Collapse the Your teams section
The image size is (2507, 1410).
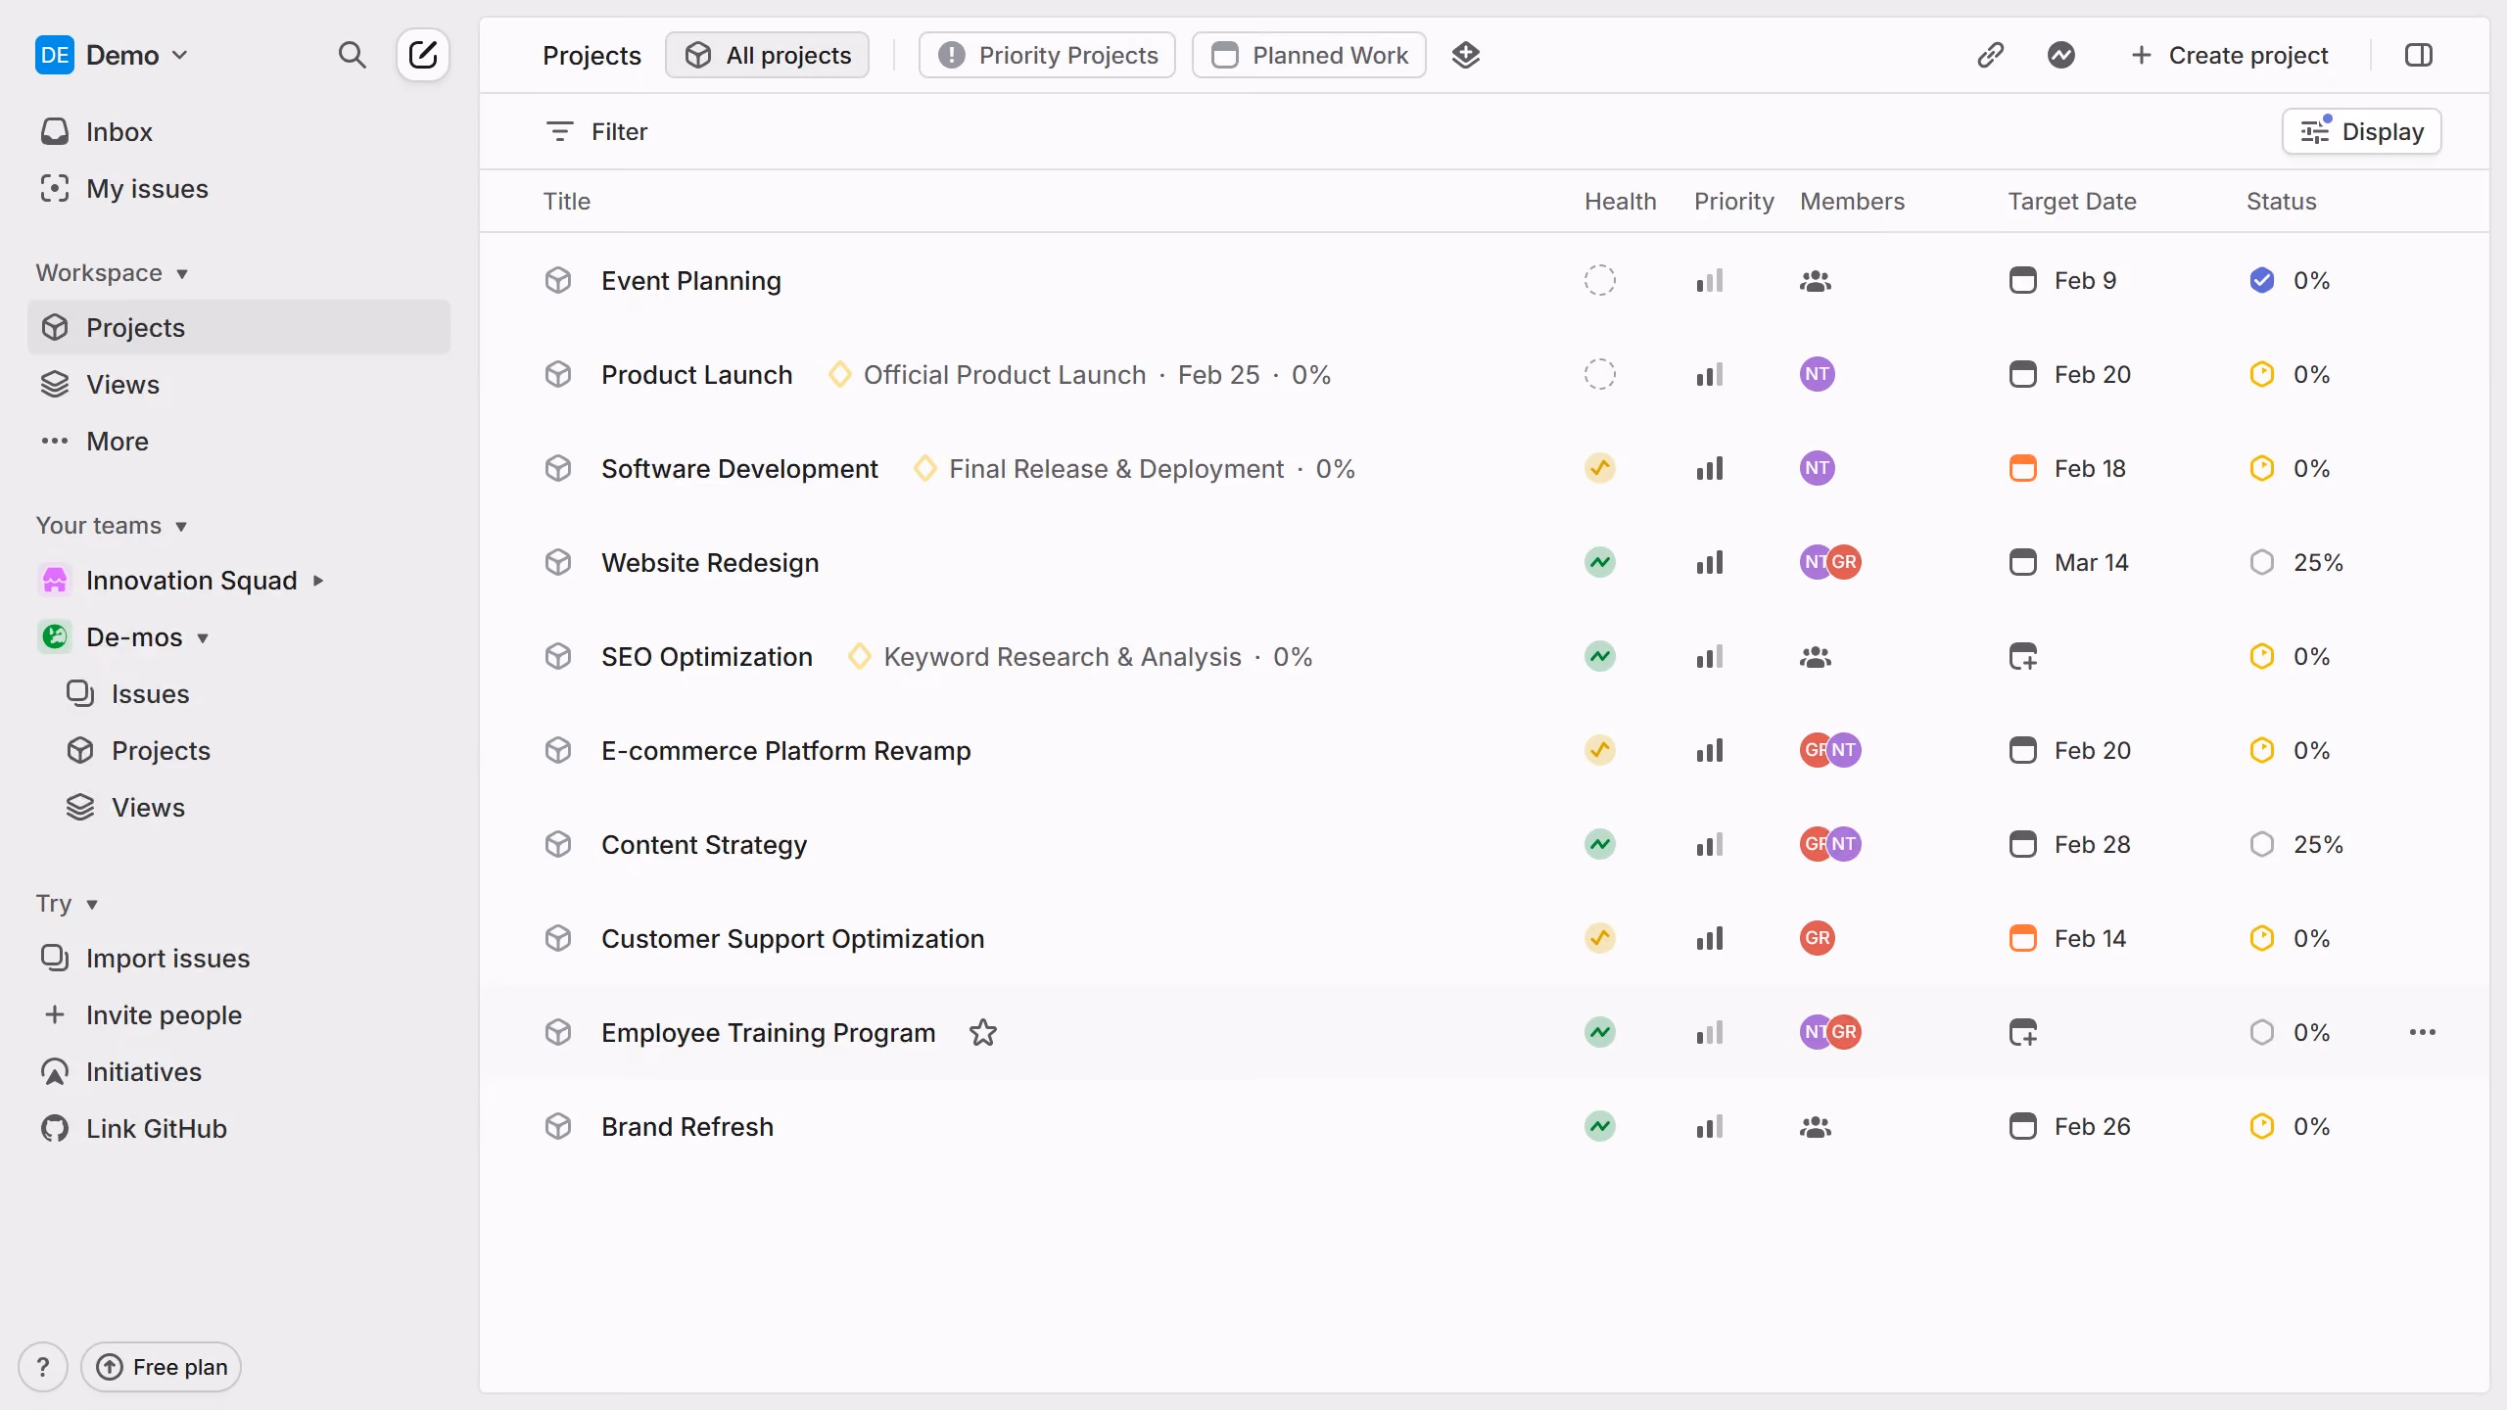pos(112,525)
